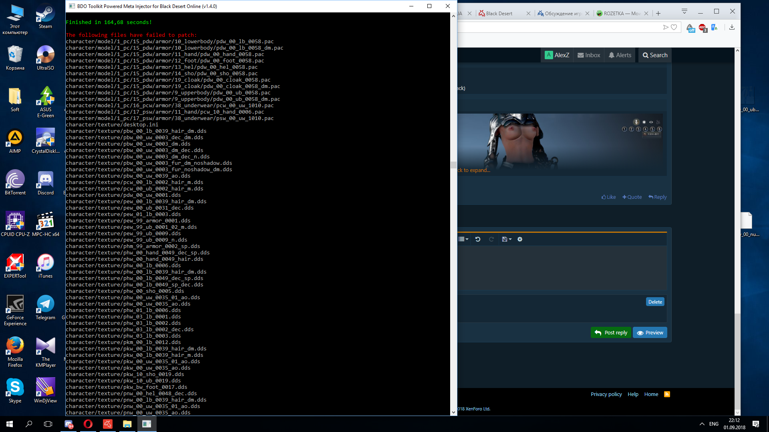The image size is (769, 432).
Task: Toggle the 'off' extension icon in toolbar
Action: coord(690,28)
